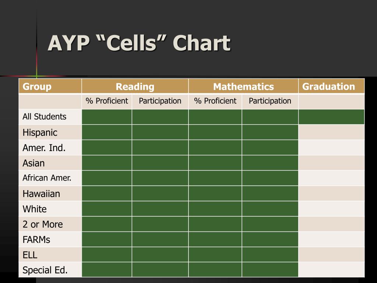Click Reading % Proficient subheader

[x=107, y=101]
